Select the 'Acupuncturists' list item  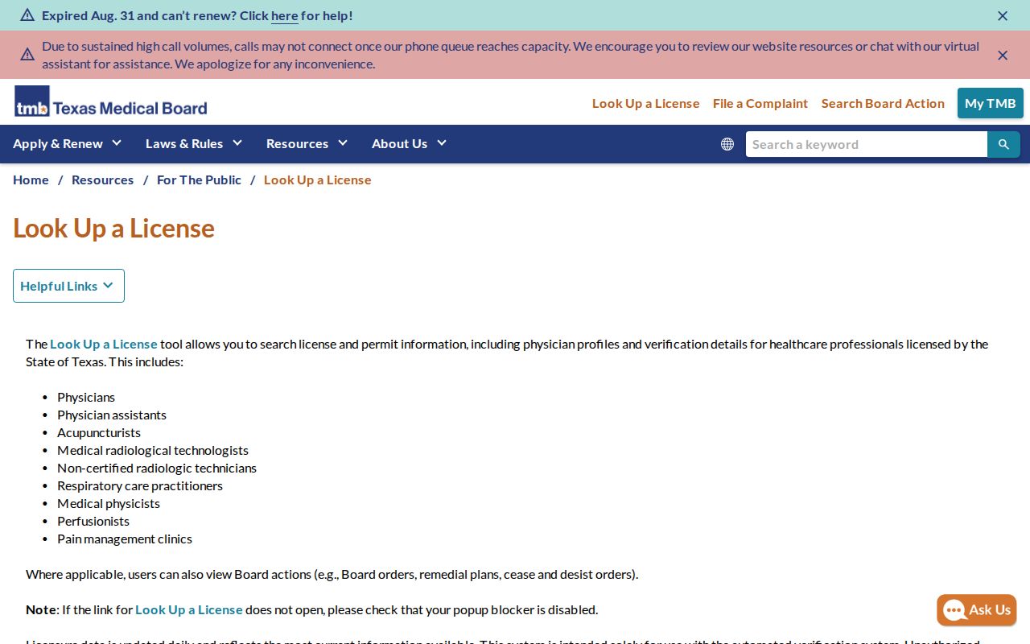[x=99, y=432]
